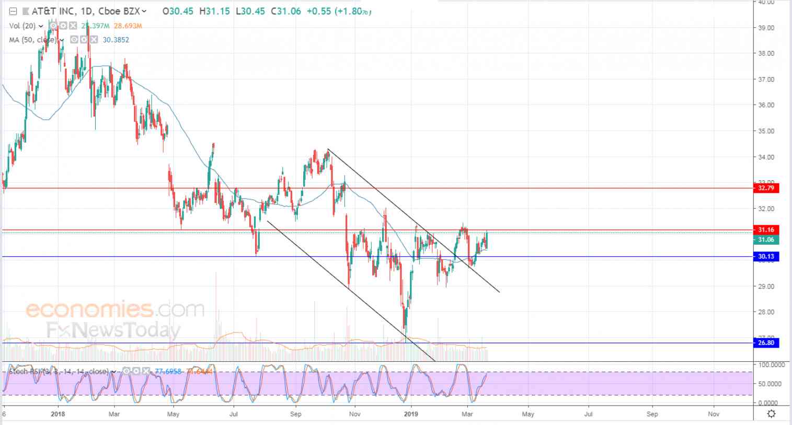Screen dimensions: 792x425
Task: Collapse the chart legend with minus box
Action: (x=13, y=11)
